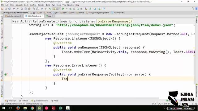Collapse the onErrorResponse method fold marker
This screenshot has height=111, width=198.
[x=11, y=74]
